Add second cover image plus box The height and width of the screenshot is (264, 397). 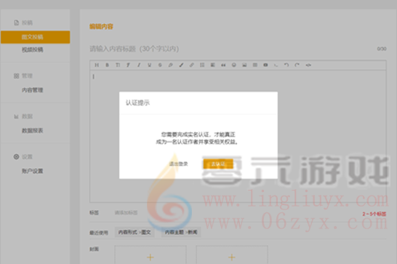(x=232, y=255)
